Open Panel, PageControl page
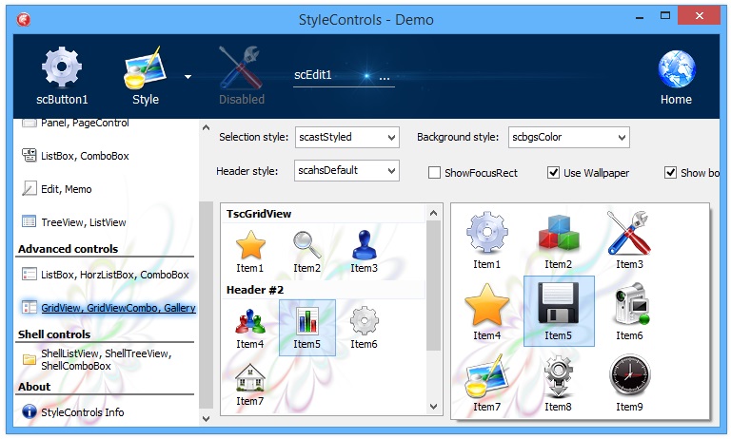 (x=85, y=123)
